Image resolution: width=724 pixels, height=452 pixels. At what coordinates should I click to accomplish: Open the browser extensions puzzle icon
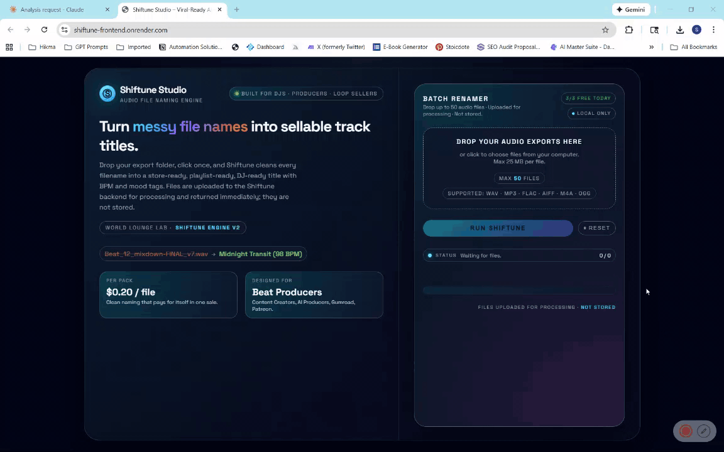click(x=629, y=30)
